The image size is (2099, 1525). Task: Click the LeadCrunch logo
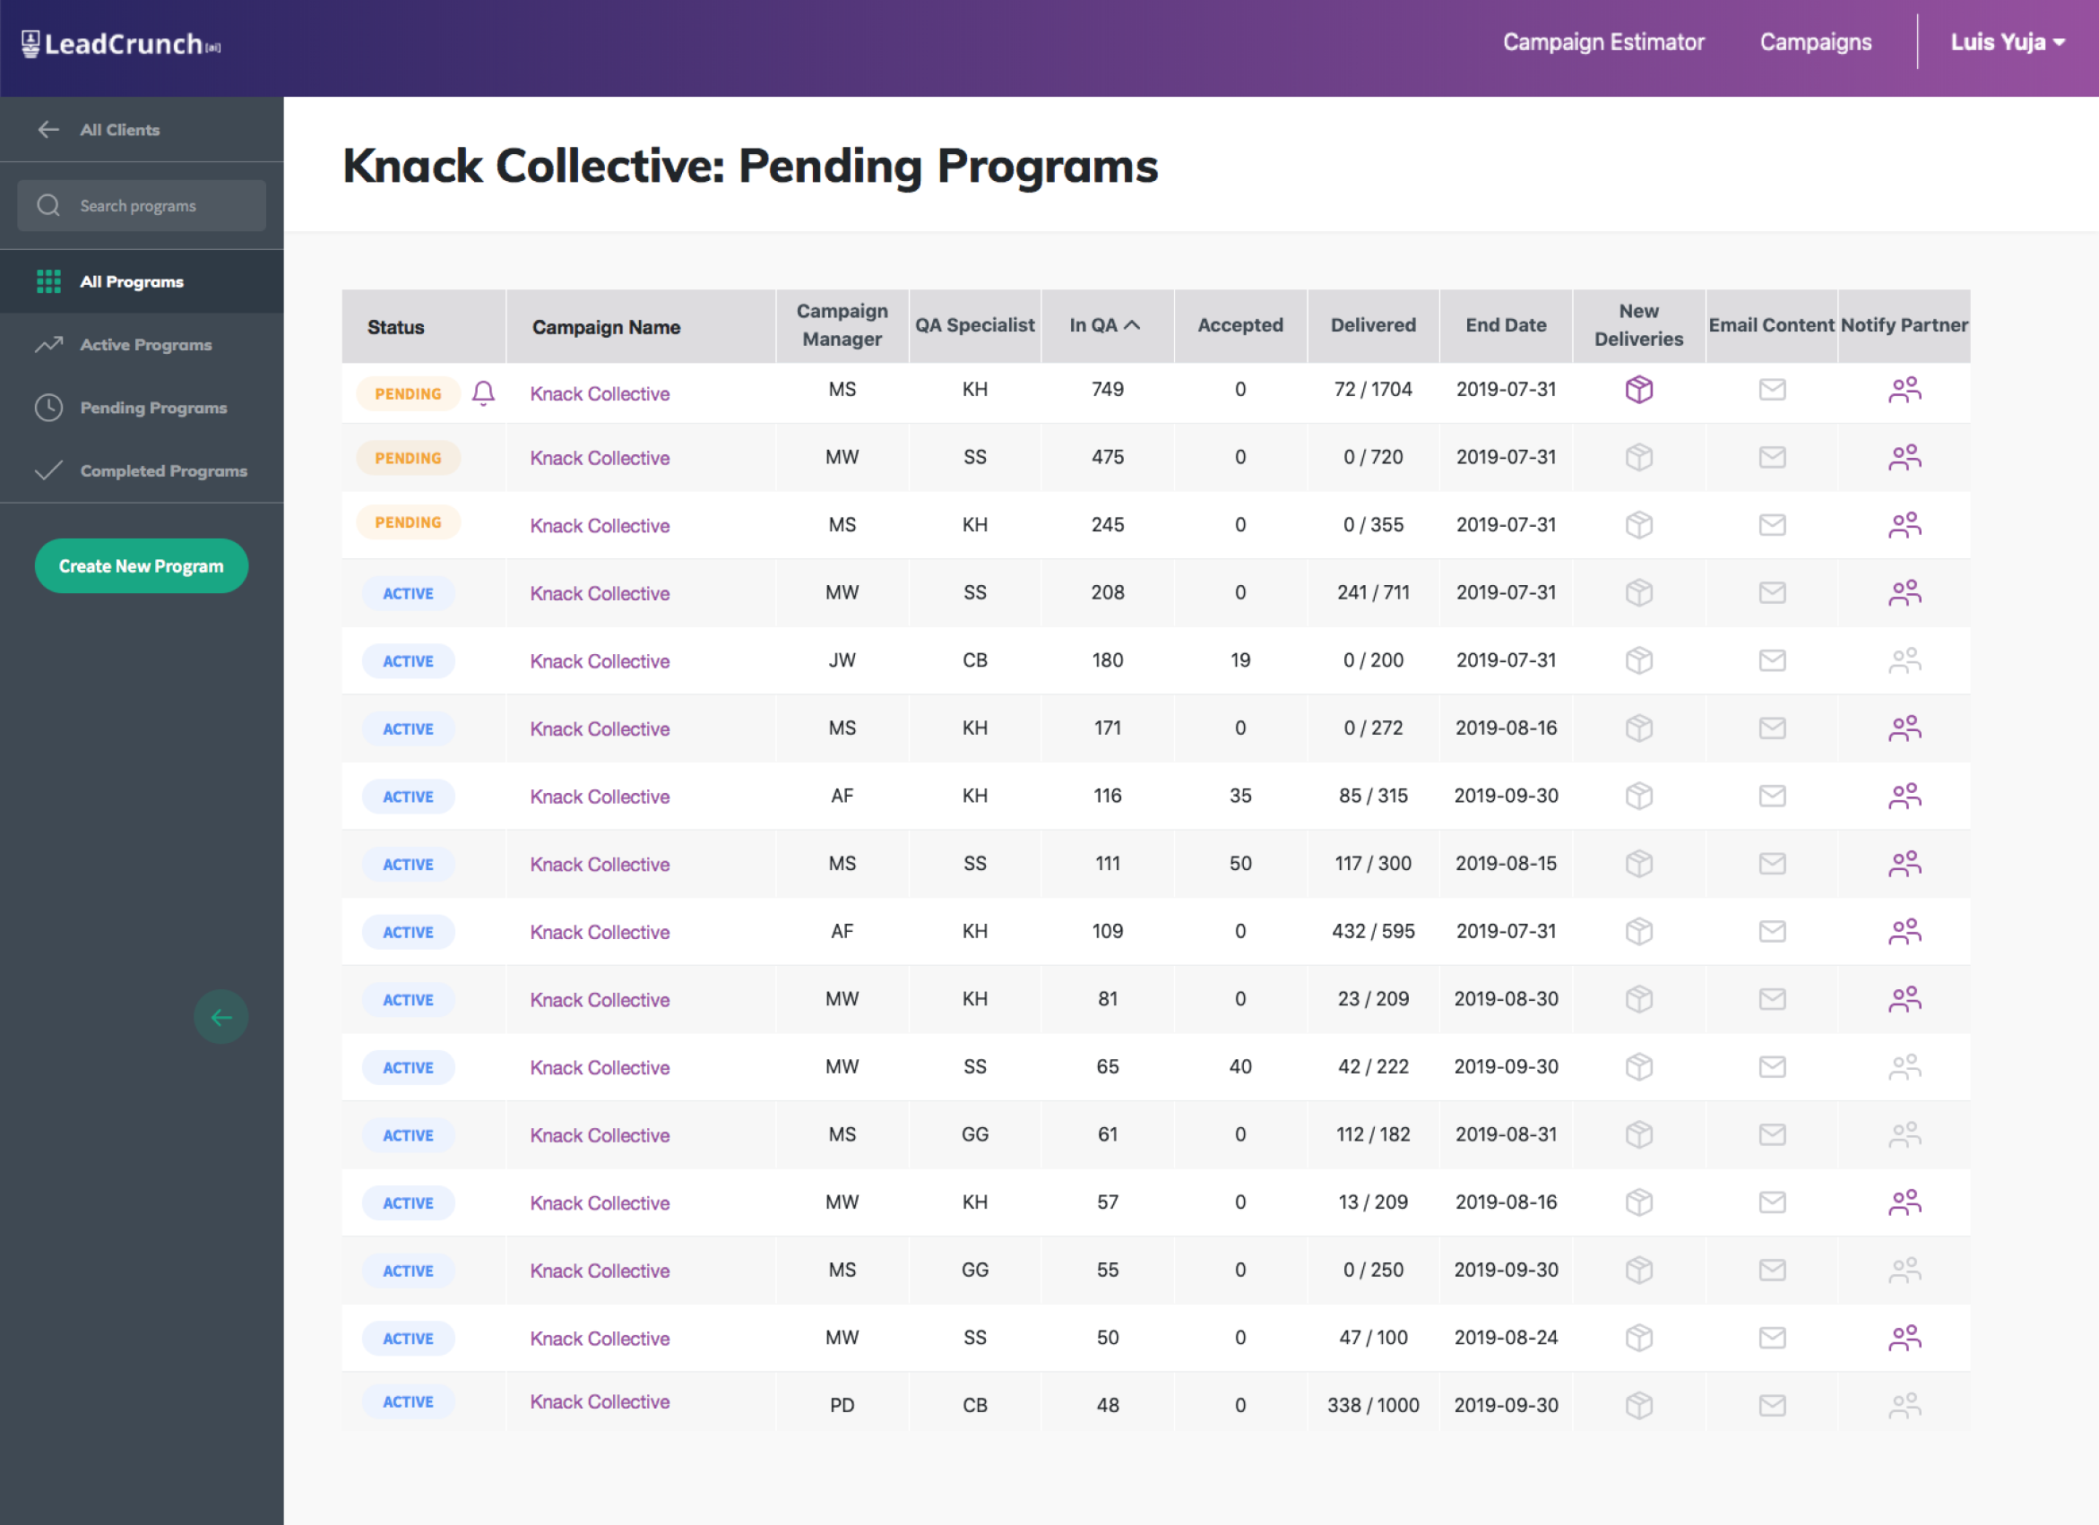tap(120, 44)
